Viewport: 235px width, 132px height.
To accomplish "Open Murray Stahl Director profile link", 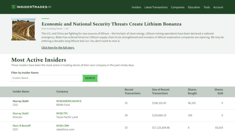I will coord(21,113).
